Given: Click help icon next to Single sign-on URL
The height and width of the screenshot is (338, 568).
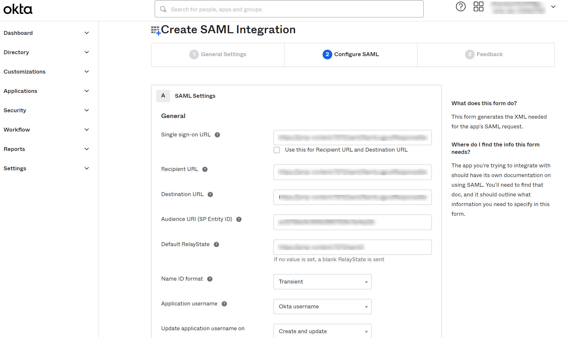Looking at the screenshot, I should 217,135.
